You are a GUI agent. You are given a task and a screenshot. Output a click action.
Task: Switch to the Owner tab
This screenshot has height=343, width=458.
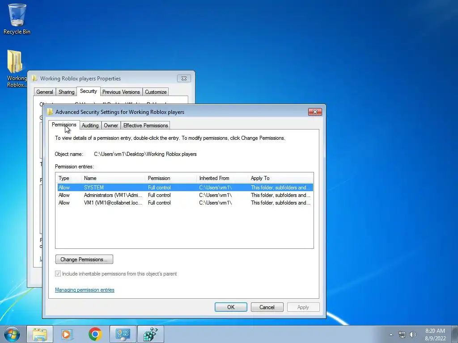pos(111,125)
